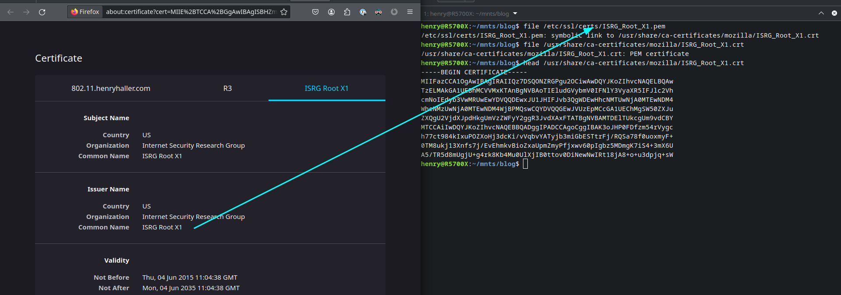Click the blue extension icon in toolbar
This screenshot has width=841, height=295.
tap(363, 12)
